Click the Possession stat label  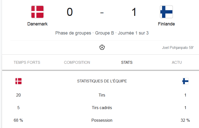click(102, 120)
